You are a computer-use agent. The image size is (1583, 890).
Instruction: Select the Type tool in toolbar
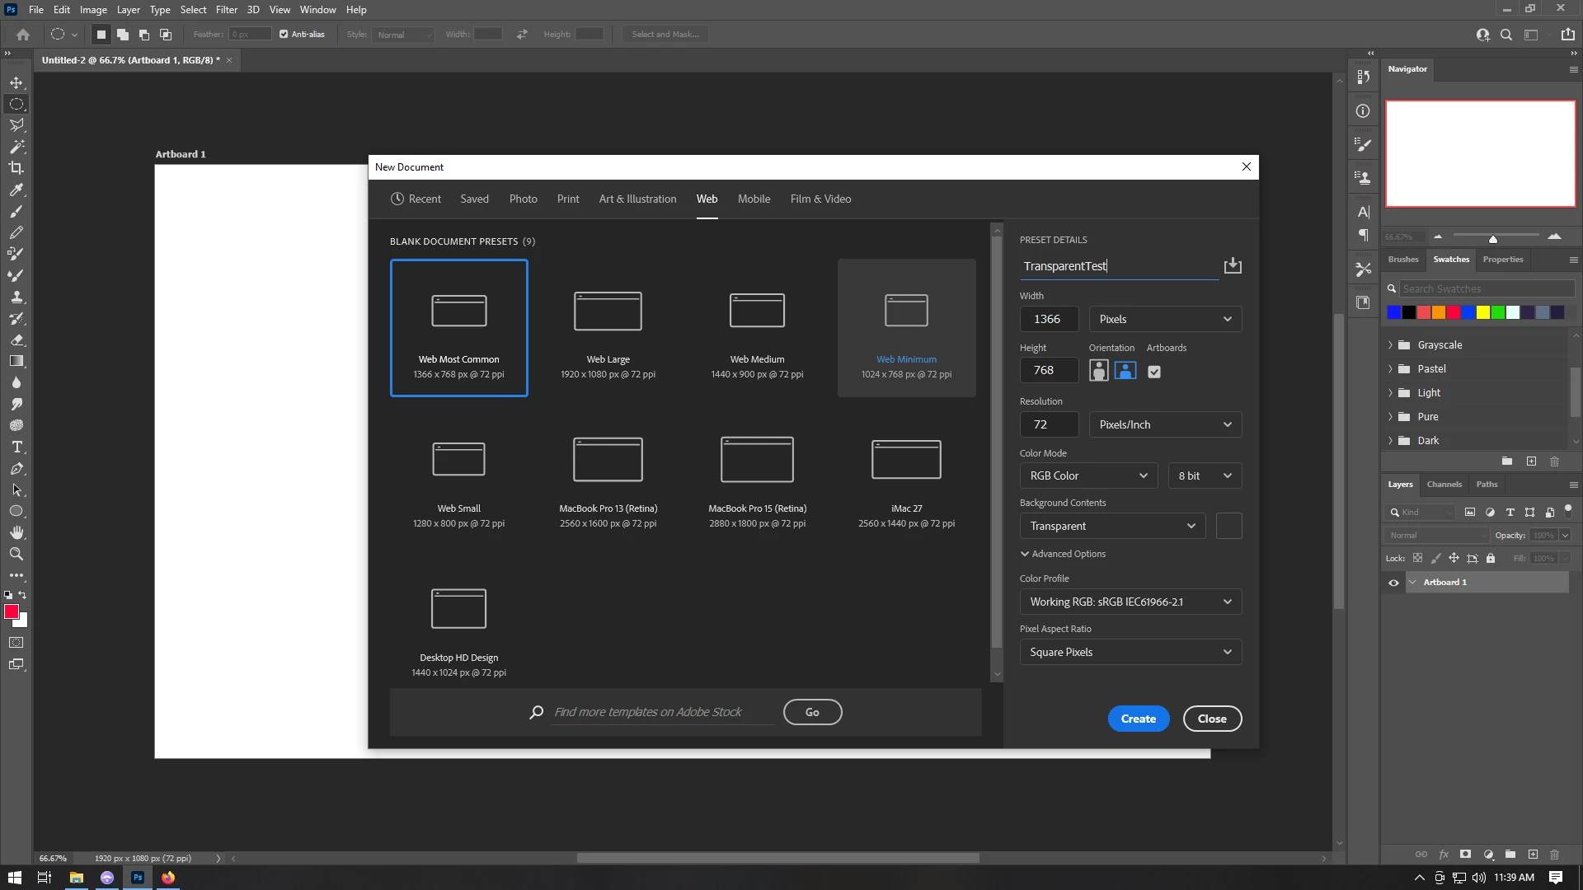[x=16, y=447]
